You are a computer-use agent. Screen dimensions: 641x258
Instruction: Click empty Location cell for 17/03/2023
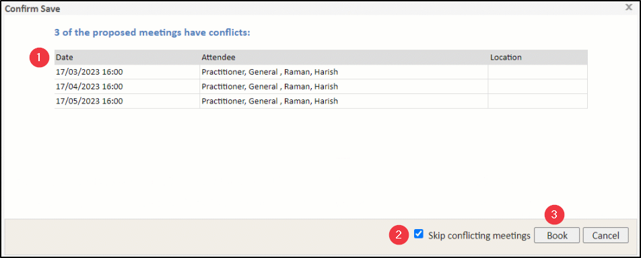[538, 73]
